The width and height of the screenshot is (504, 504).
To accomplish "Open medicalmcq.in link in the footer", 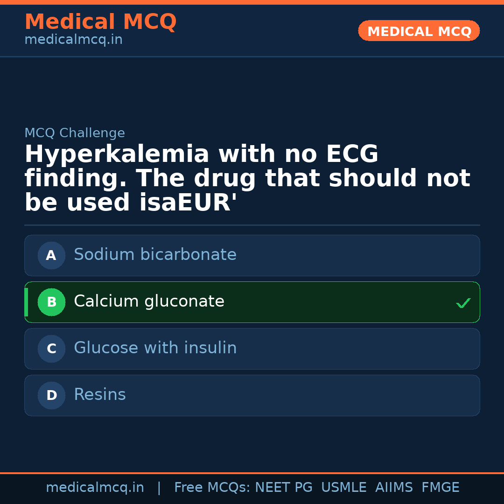I will (95, 488).
